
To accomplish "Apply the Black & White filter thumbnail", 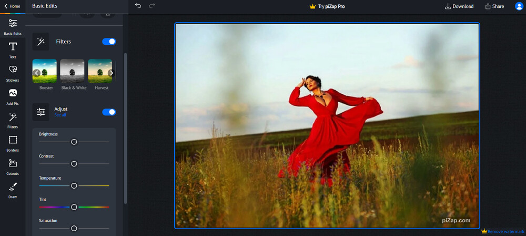I will click(72, 71).
